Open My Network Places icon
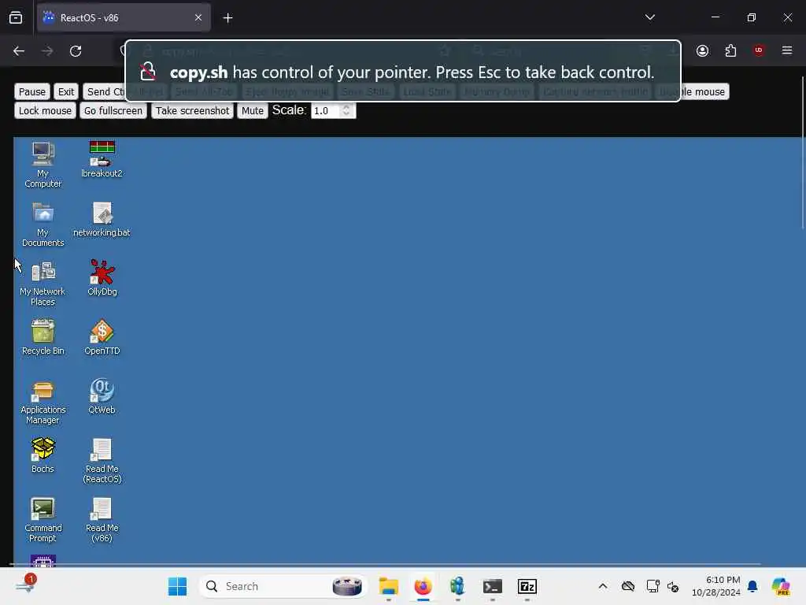This screenshot has height=605, width=806. coord(43,283)
